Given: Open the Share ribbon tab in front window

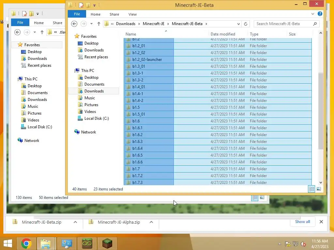Looking at the screenshot, I should pyautogui.click(x=114, y=14).
